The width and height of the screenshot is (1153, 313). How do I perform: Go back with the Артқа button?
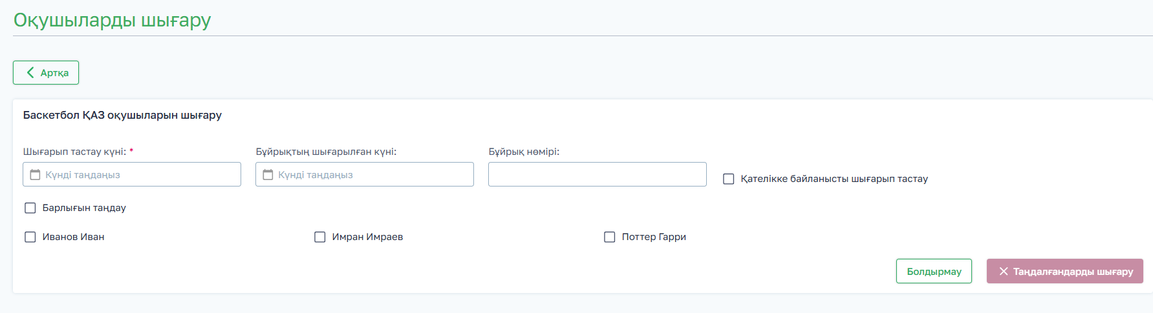47,73
